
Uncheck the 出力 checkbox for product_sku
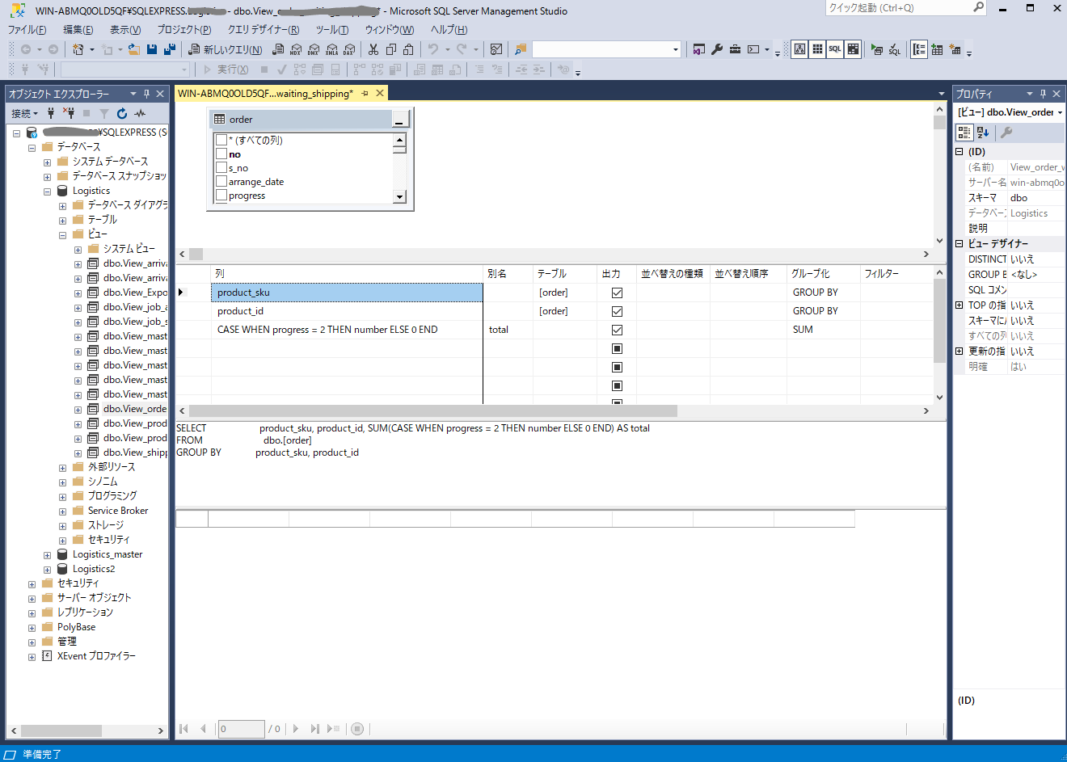point(616,293)
